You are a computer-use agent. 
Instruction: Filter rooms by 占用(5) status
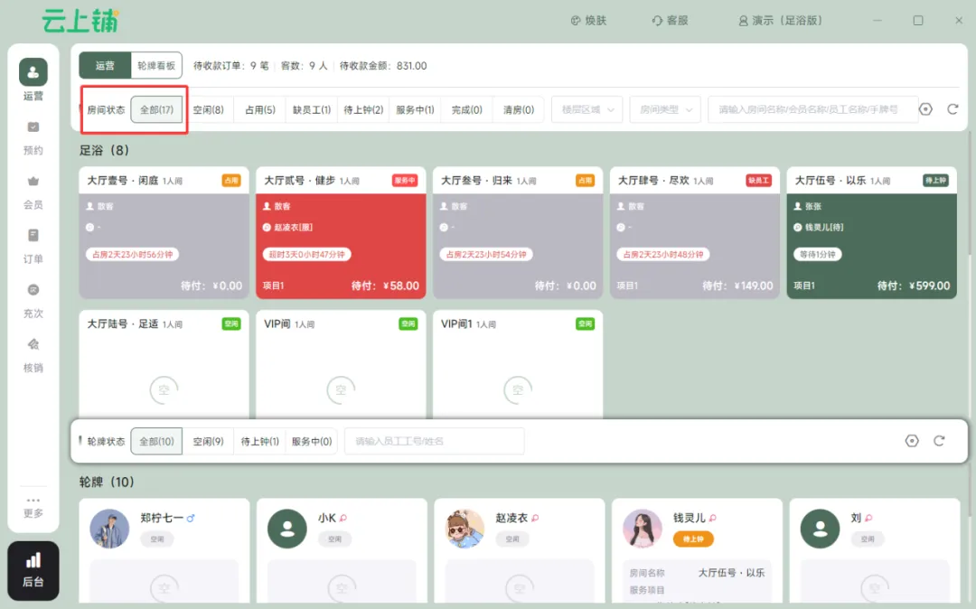tap(260, 109)
